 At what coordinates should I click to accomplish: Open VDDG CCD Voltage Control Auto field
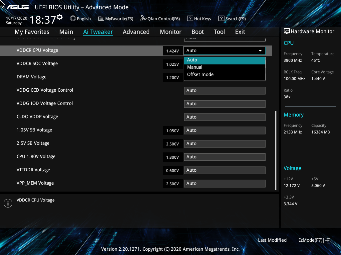coord(225,91)
